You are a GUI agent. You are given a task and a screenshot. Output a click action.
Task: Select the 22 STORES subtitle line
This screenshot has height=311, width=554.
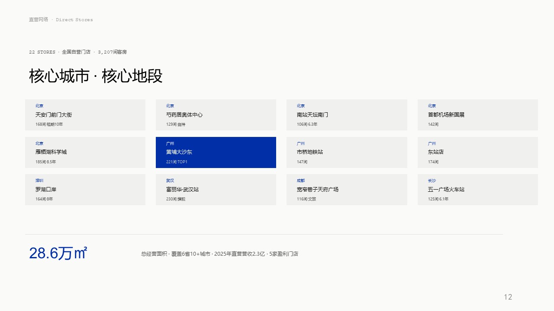point(78,52)
